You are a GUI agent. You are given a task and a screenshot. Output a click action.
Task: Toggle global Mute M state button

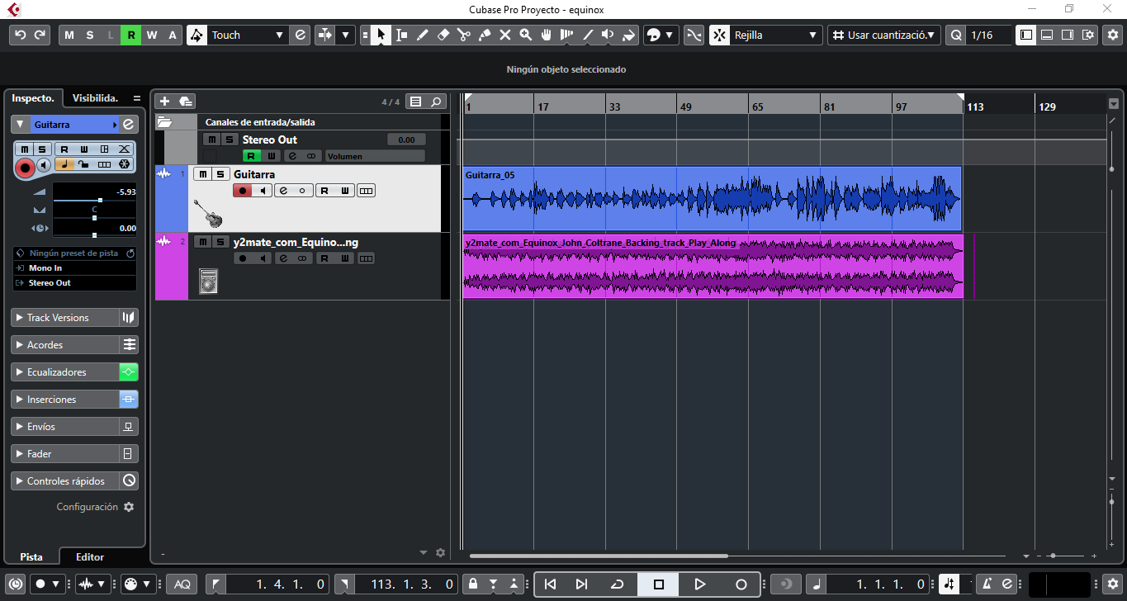tap(69, 35)
